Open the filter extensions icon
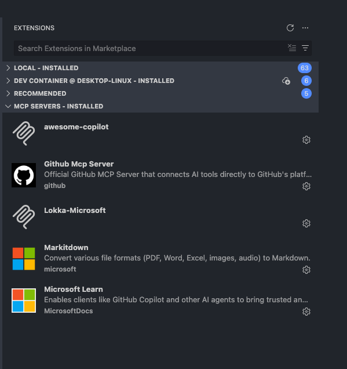347x369 pixels. coord(305,48)
